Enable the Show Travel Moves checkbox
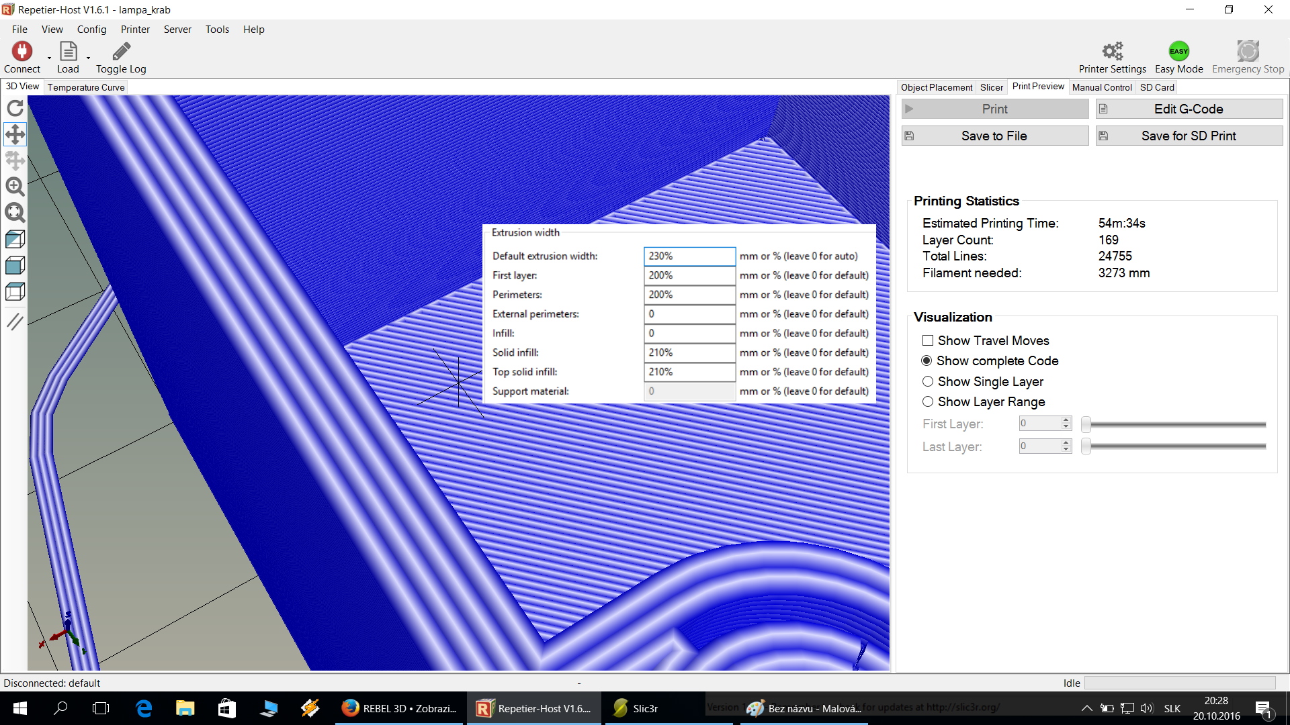 point(928,341)
